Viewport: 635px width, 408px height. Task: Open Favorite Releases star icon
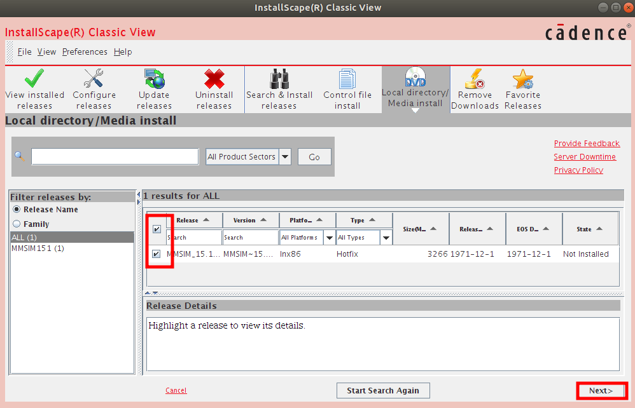pyautogui.click(x=523, y=78)
